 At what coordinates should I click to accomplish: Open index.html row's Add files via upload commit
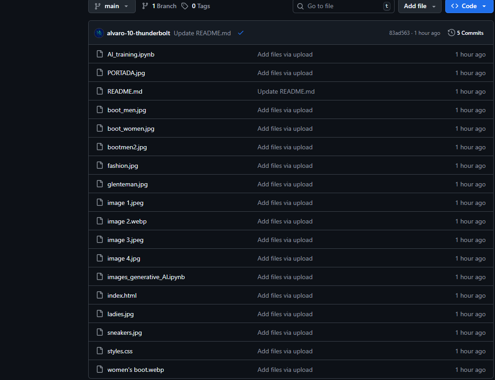(285, 296)
